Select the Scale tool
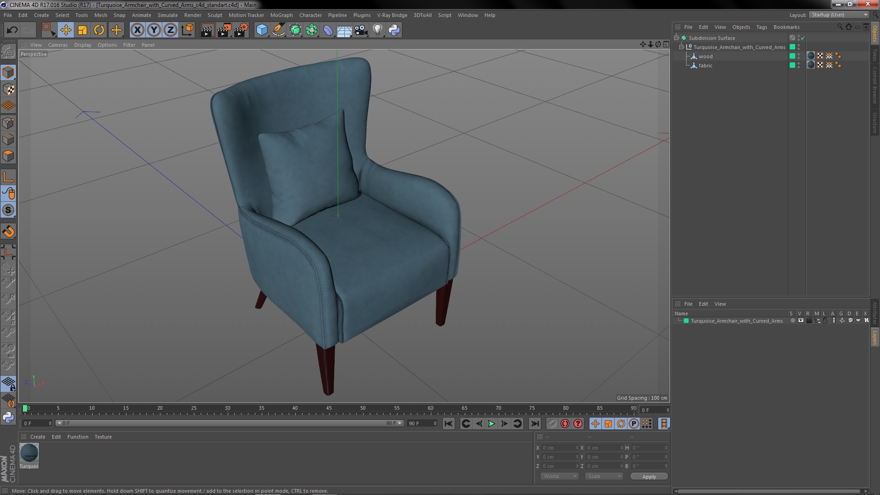 point(82,30)
